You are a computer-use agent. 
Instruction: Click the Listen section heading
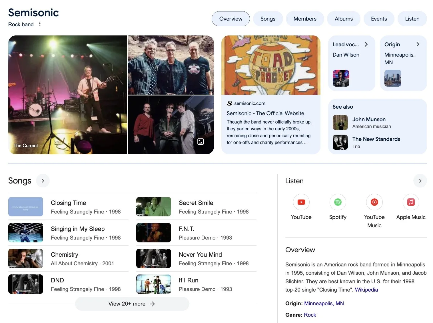click(294, 181)
